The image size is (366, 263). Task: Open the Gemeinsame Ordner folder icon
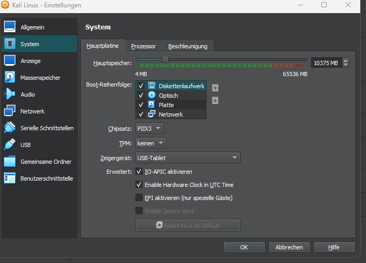9,161
